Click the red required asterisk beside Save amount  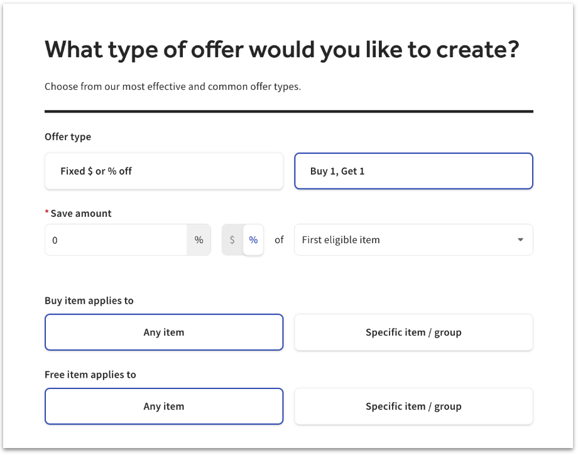(47, 213)
